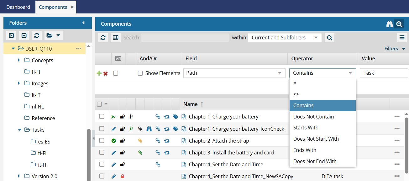Enable the Show Elements checkbox
This screenshot has height=181, width=409.
(x=140, y=73)
